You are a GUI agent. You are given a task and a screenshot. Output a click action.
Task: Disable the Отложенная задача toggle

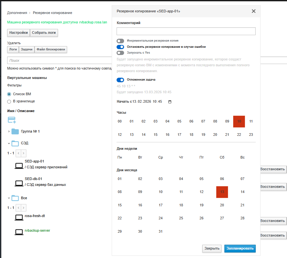(x=121, y=80)
